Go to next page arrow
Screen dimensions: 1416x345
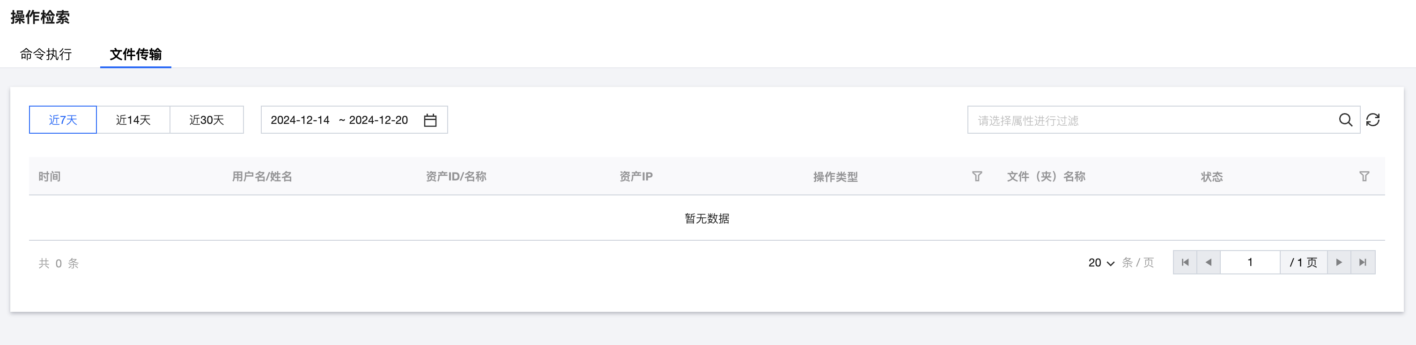(x=1338, y=262)
